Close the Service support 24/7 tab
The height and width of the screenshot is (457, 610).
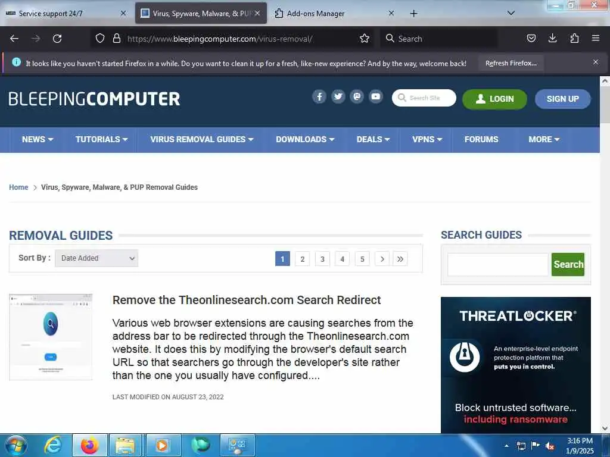coord(123,13)
